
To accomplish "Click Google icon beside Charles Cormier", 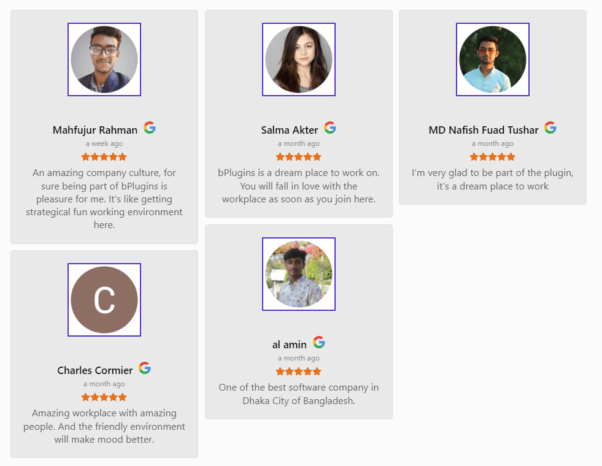I will (145, 368).
